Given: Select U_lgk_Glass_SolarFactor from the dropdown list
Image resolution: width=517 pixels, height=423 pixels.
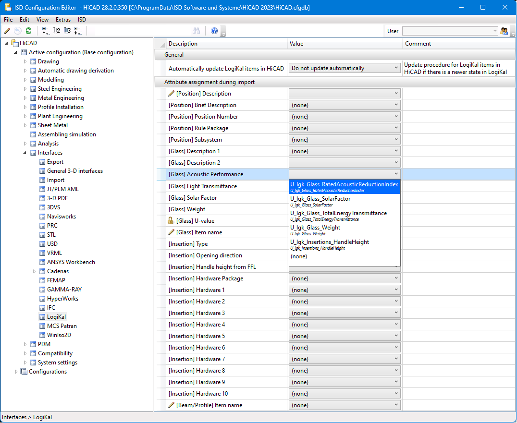Looking at the screenshot, I should coord(320,201).
